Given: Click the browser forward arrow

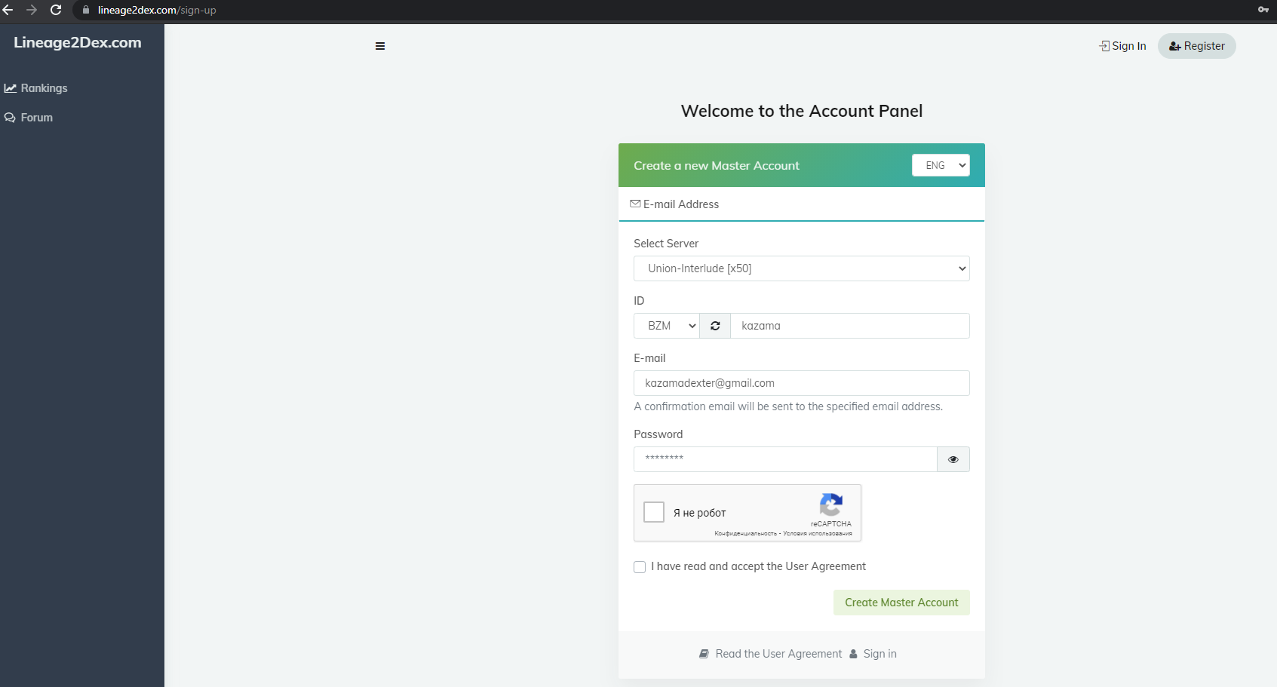Looking at the screenshot, I should pos(32,10).
